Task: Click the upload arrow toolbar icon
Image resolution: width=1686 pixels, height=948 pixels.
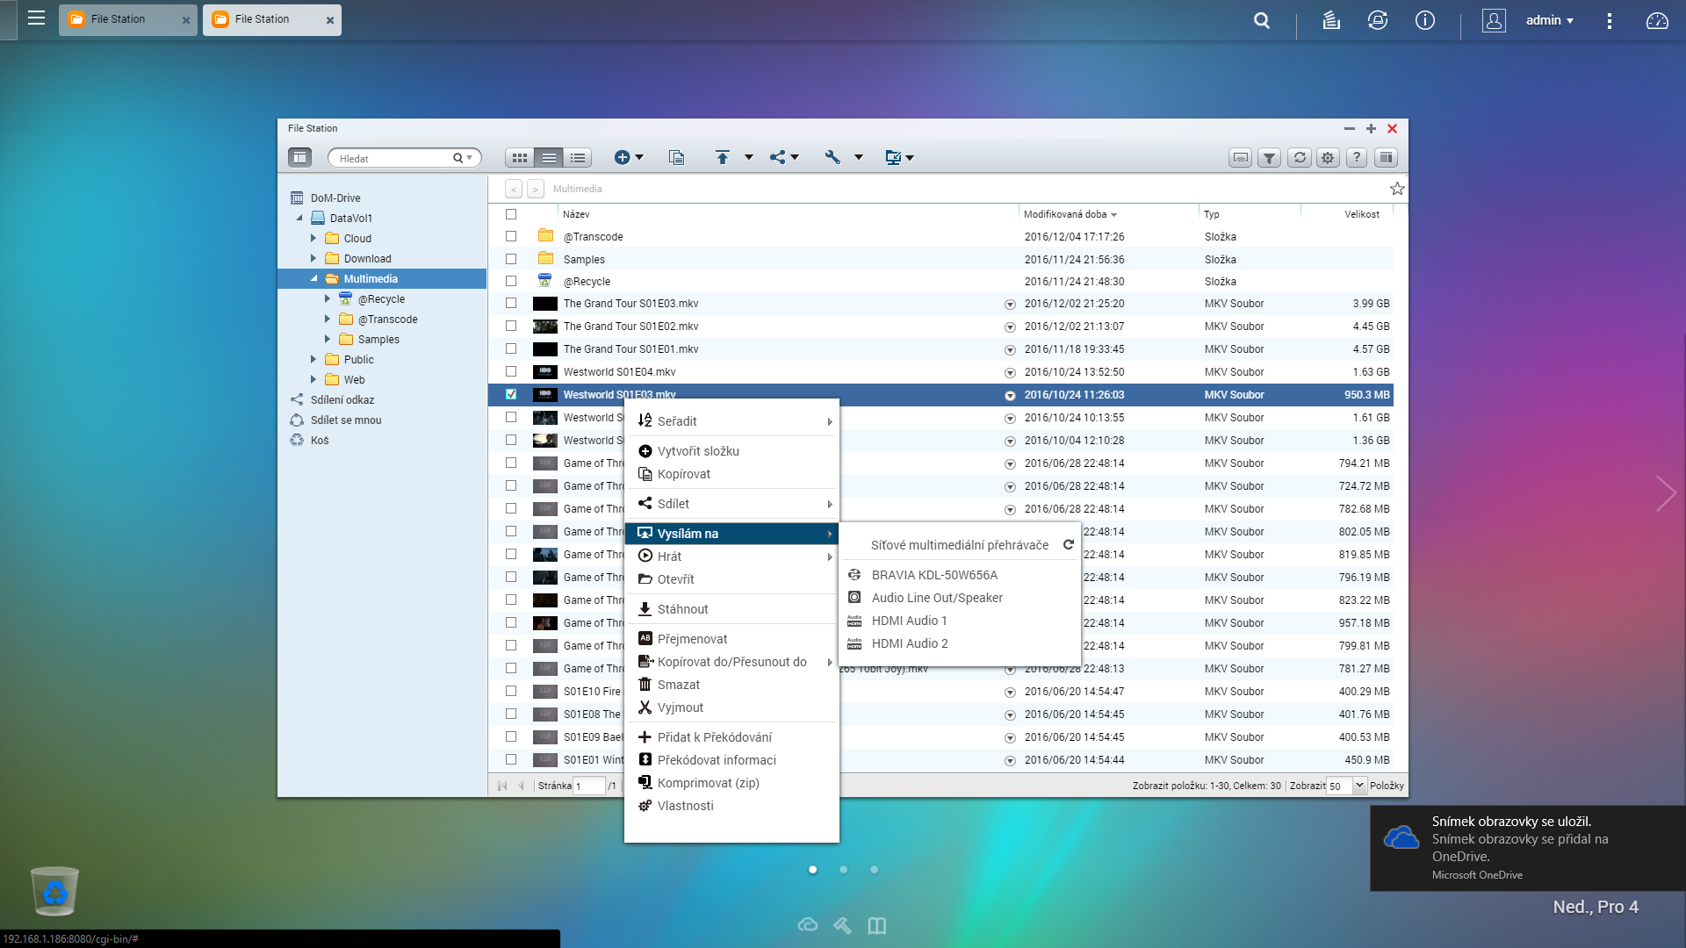Action: click(722, 157)
